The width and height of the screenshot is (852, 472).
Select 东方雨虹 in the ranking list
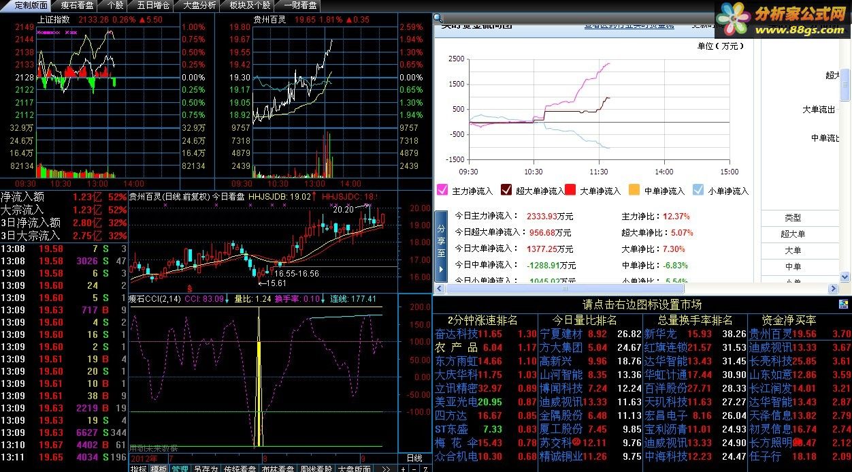(x=456, y=361)
